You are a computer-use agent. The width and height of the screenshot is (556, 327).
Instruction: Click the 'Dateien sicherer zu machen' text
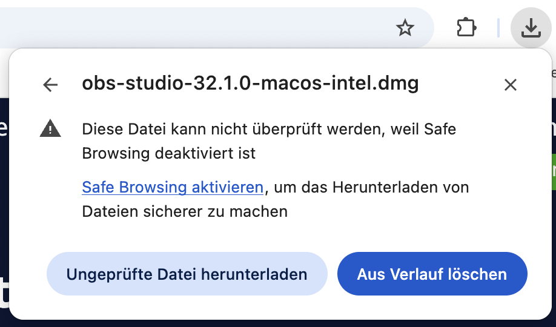185,212
